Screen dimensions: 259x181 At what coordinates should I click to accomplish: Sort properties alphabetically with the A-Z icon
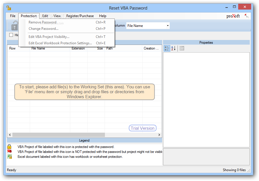(173, 48)
